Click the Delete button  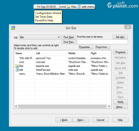click(x=120, y=82)
